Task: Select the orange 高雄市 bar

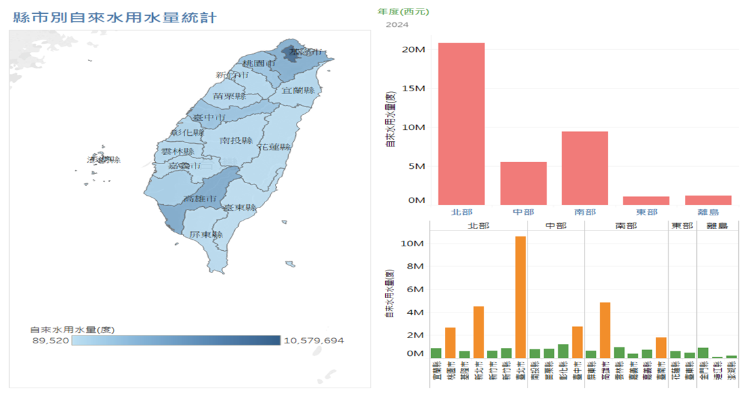Action: tap(605, 330)
